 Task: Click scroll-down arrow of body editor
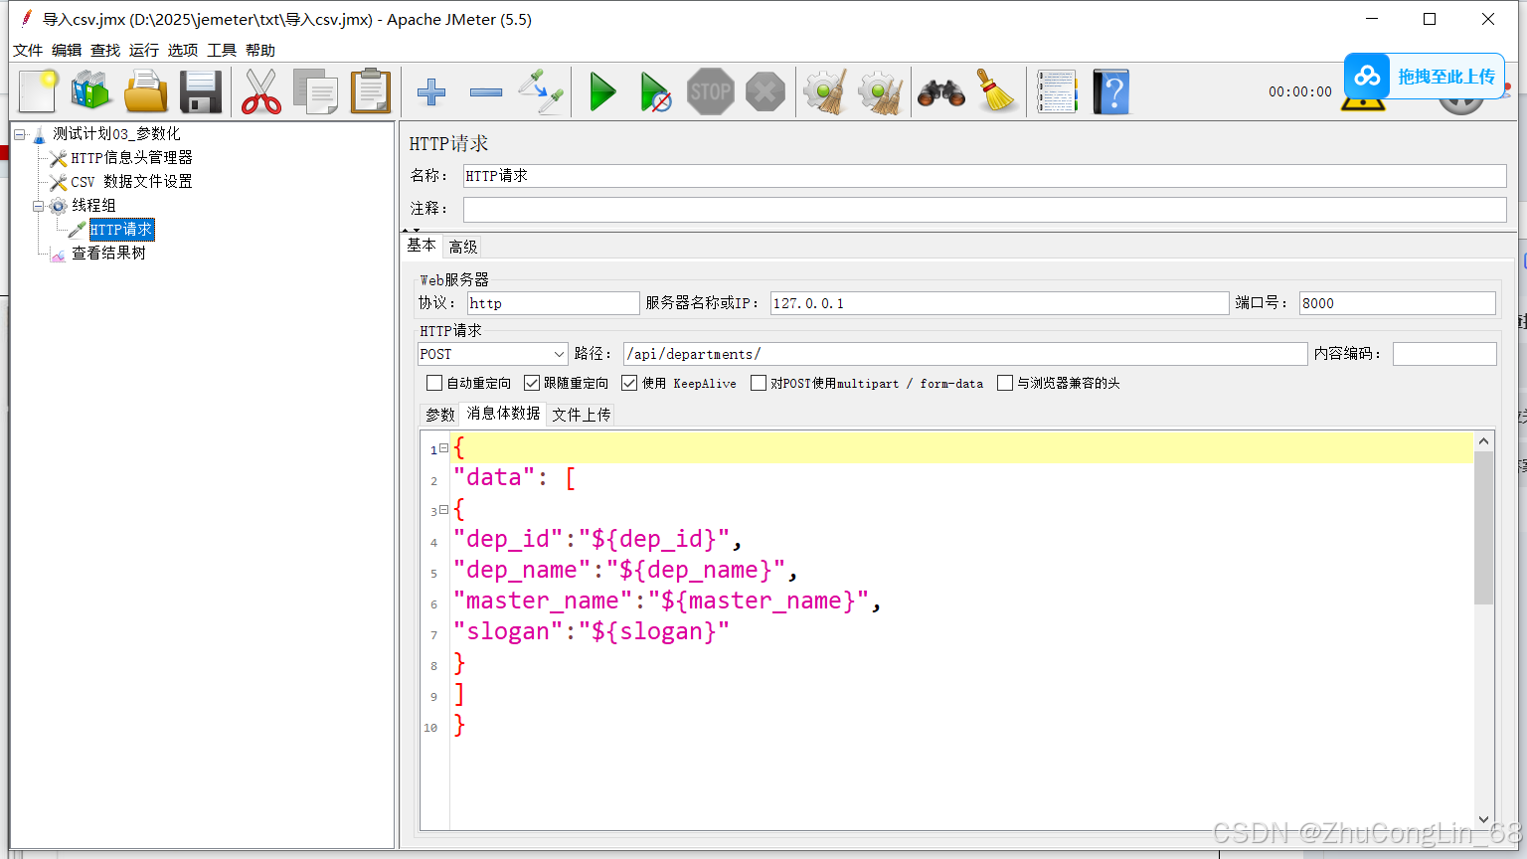tap(1483, 820)
